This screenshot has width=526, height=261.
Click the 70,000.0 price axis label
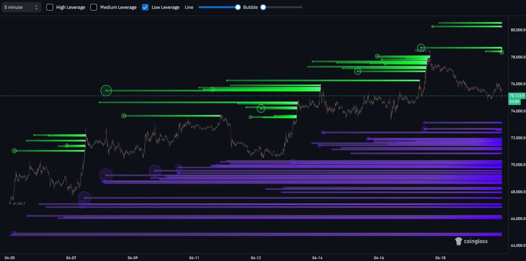(x=517, y=165)
